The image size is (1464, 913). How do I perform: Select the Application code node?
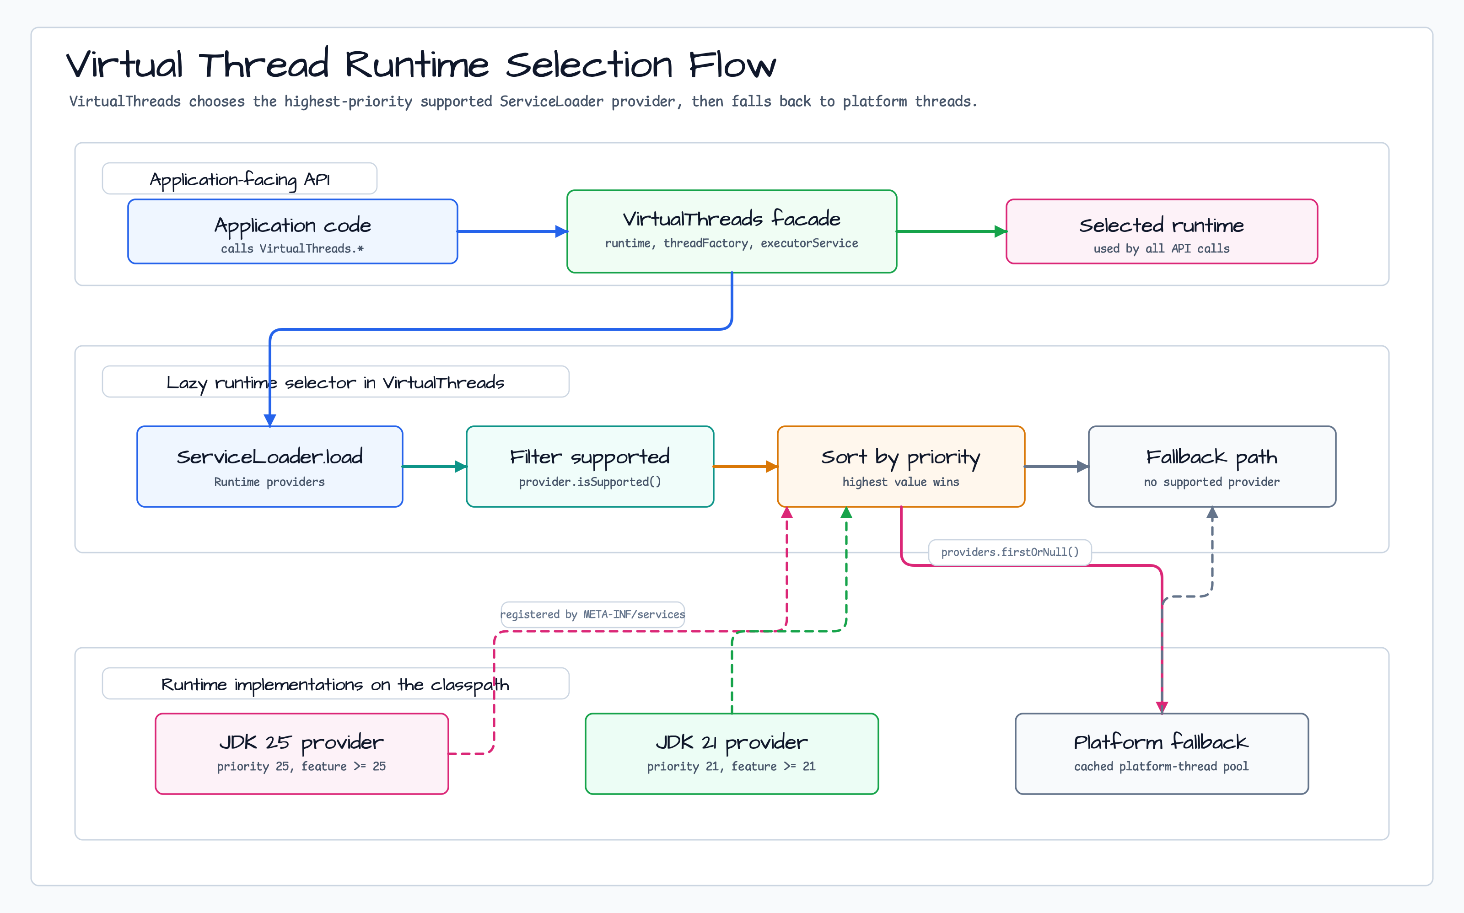[x=293, y=231]
